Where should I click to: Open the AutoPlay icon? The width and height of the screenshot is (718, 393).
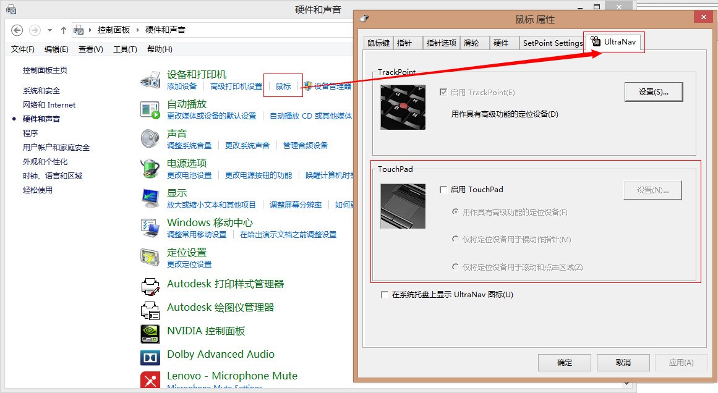[150, 109]
